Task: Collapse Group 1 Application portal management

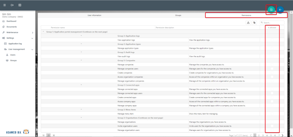Action: coord(43,32)
